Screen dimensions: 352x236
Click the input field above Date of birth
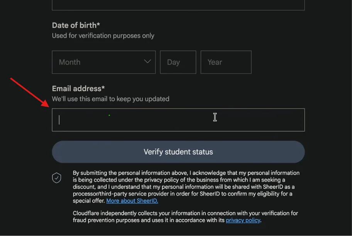pos(178,5)
